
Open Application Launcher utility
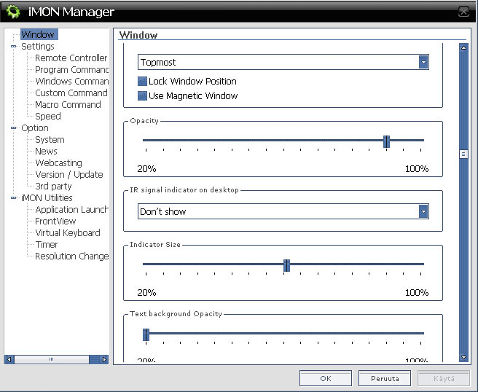pos(71,209)
